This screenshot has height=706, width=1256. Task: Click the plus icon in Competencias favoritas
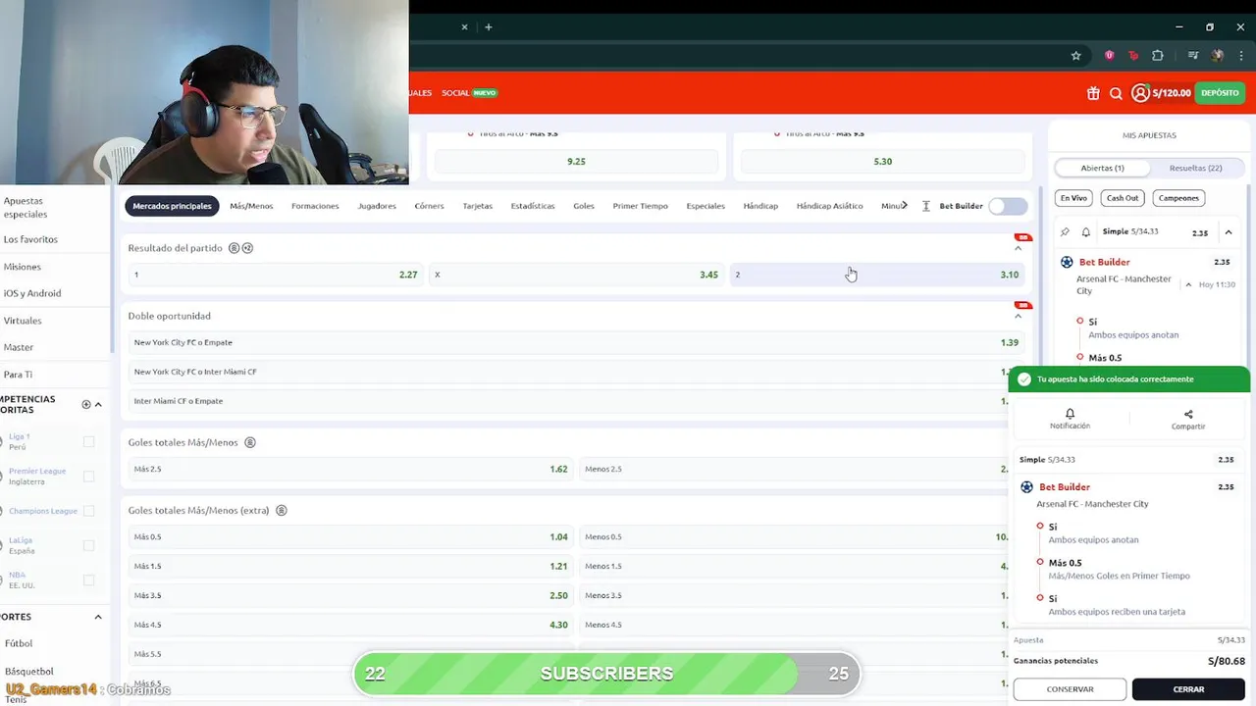point(85,404)
